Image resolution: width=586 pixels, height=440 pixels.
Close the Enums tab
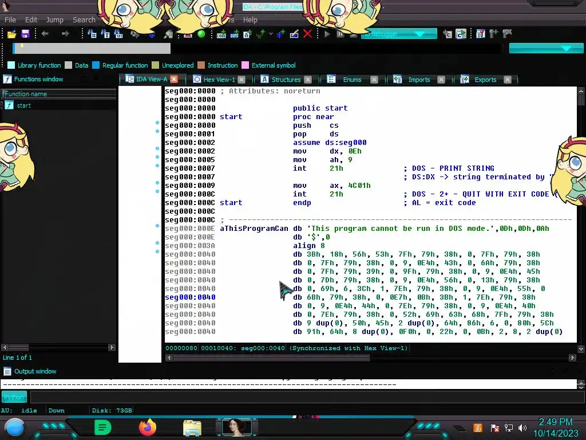[374, 80]
